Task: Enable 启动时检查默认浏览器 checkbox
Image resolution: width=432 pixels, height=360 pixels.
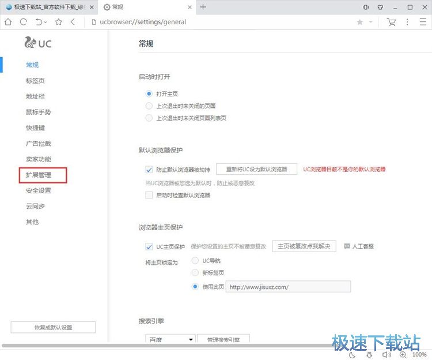Action: [x=149, y=196]
